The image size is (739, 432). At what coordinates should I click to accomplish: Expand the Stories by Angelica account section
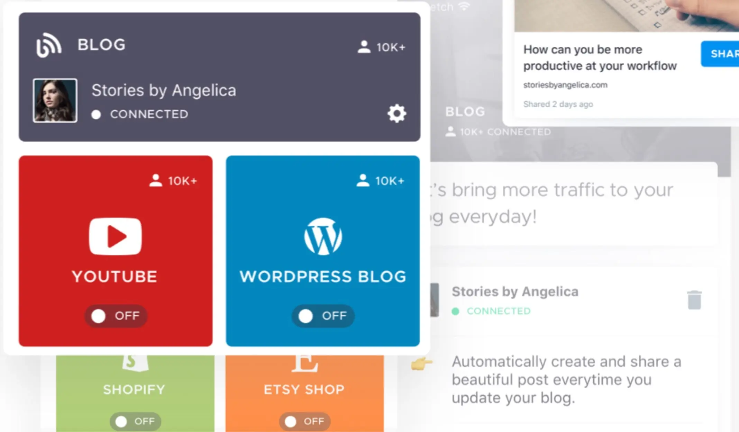click(396, 113)
